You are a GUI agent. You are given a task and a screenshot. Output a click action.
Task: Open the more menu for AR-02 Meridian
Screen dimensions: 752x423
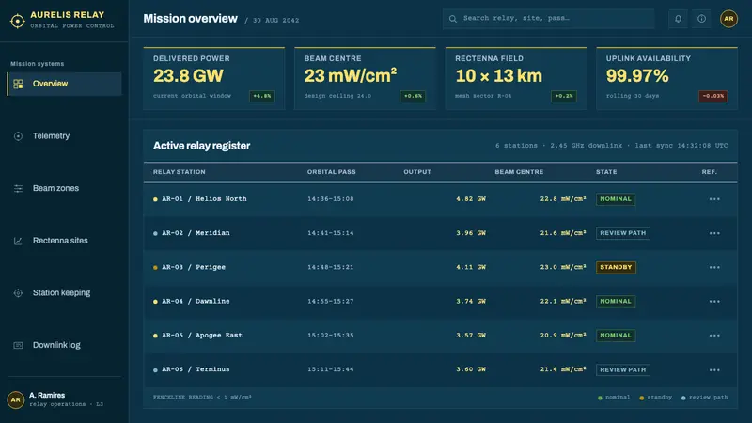[x=714, y=233]
